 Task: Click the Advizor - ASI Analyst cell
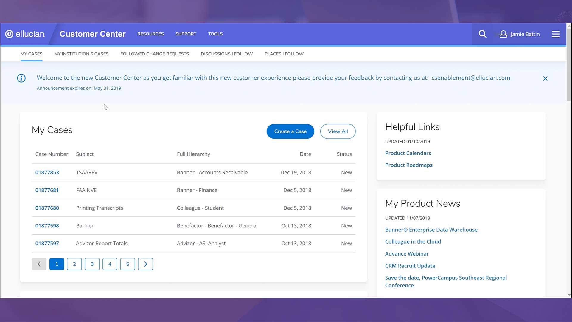pos(201,243)
